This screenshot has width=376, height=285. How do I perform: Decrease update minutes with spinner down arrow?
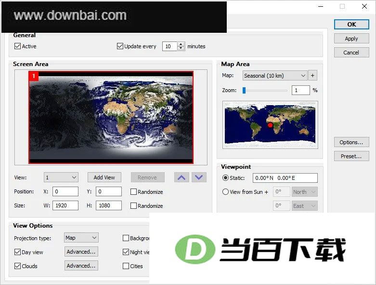click(181, 48)
